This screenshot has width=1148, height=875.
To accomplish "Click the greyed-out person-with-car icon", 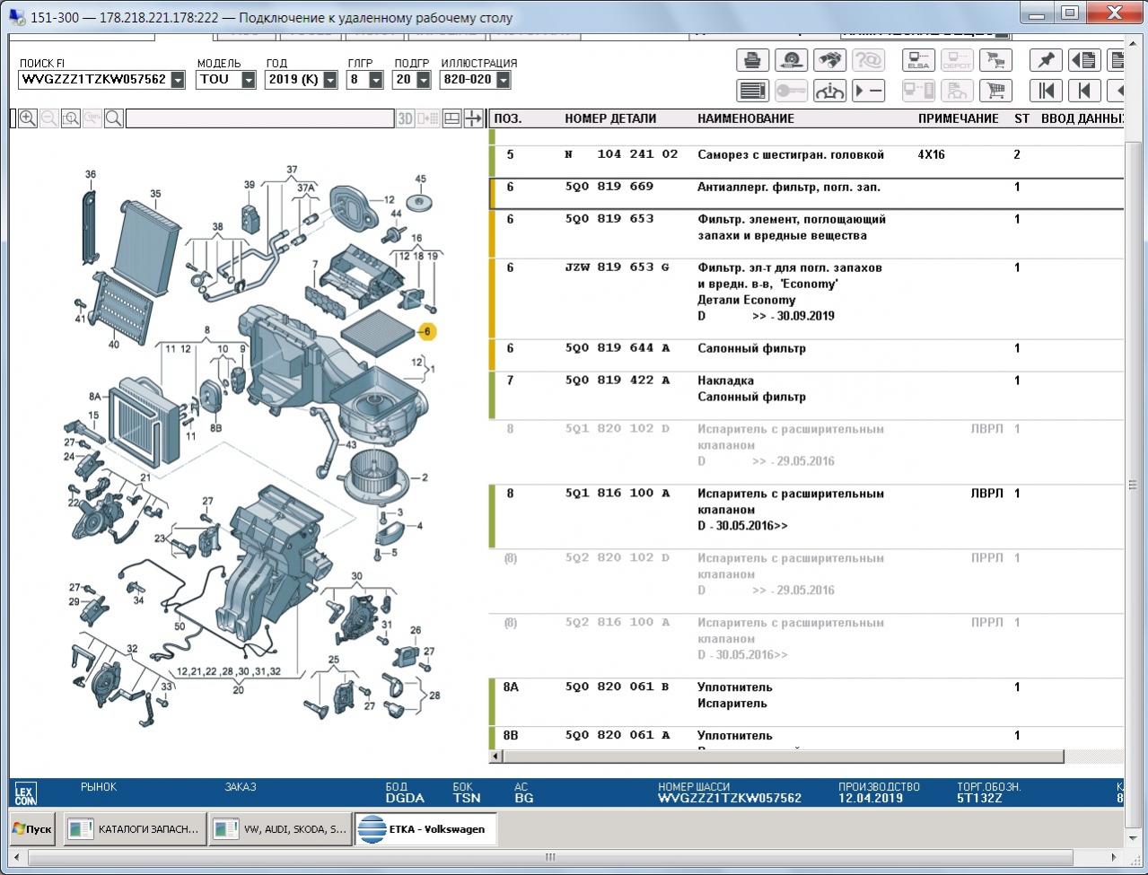I will [x=957, y=91].
